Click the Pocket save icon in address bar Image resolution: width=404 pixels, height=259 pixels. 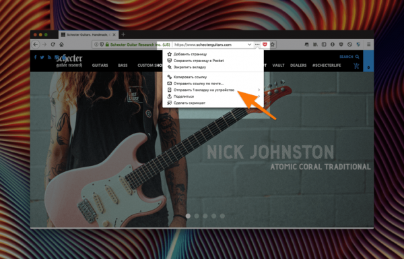point(265,45)
